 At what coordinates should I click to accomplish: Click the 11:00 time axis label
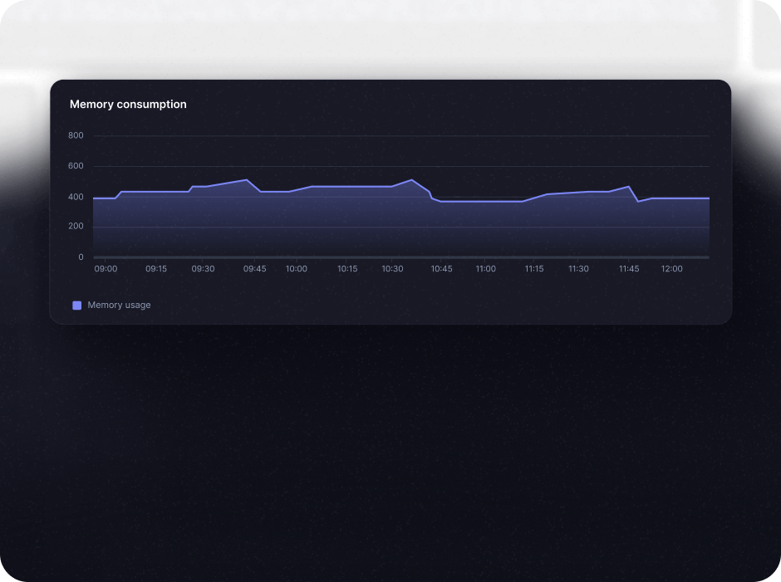485,269
